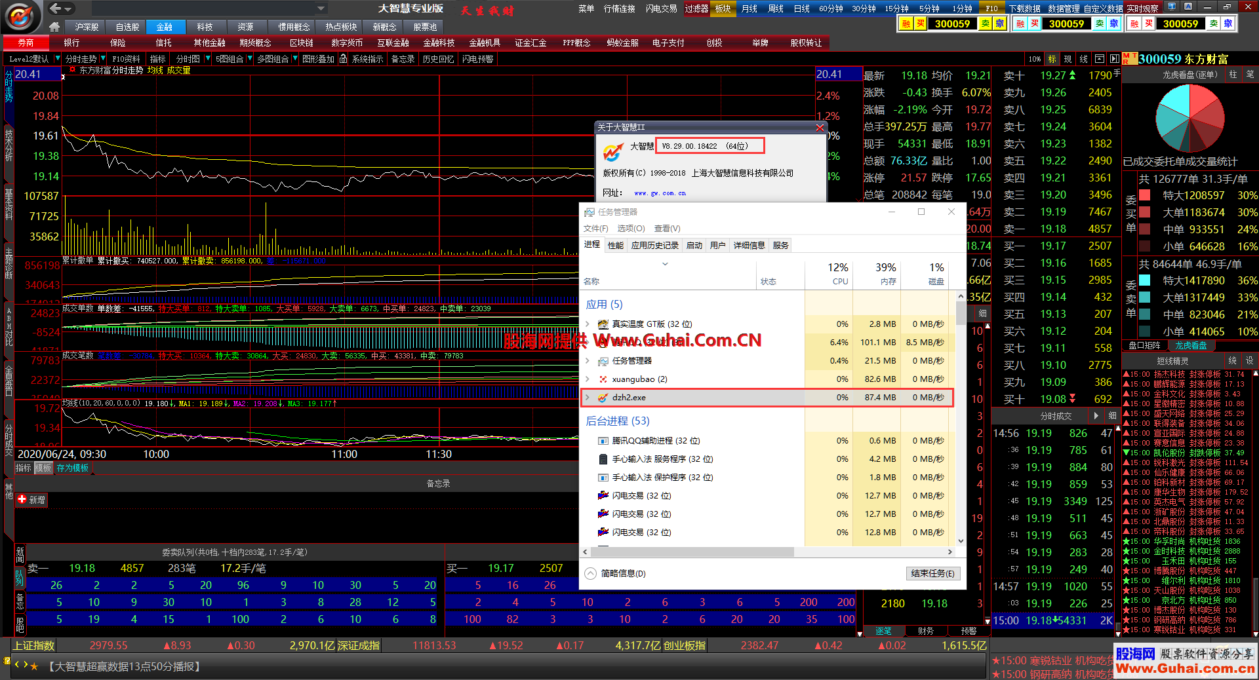Click 存为模板 link below chart
Viewport: 1259px width, 680px height.
coord(72,468)
